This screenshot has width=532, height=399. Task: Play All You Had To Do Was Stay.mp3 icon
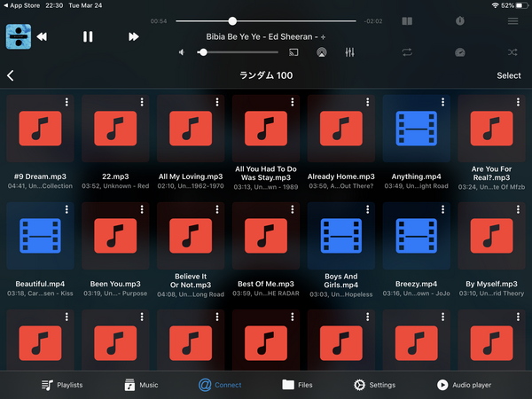click(x=266, y=129)
